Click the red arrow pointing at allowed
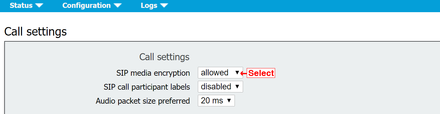 pyautogui.click(x=244, y=73)
